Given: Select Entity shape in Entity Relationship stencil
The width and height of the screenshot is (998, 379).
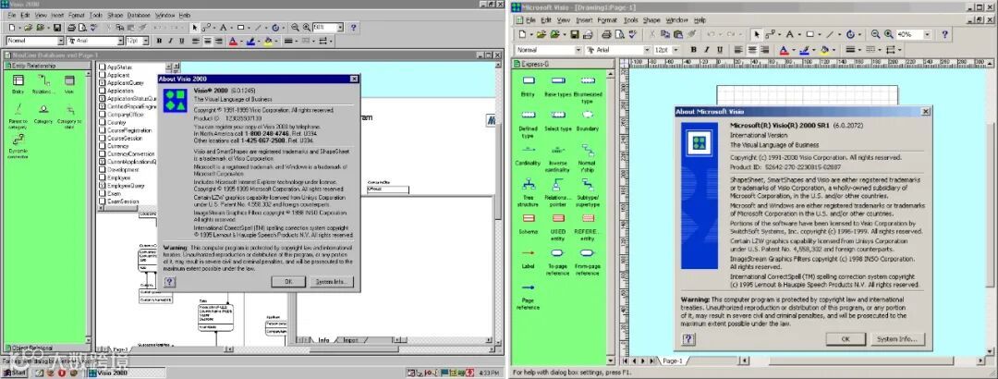Looking at the screenshot, I should point(18,84).
